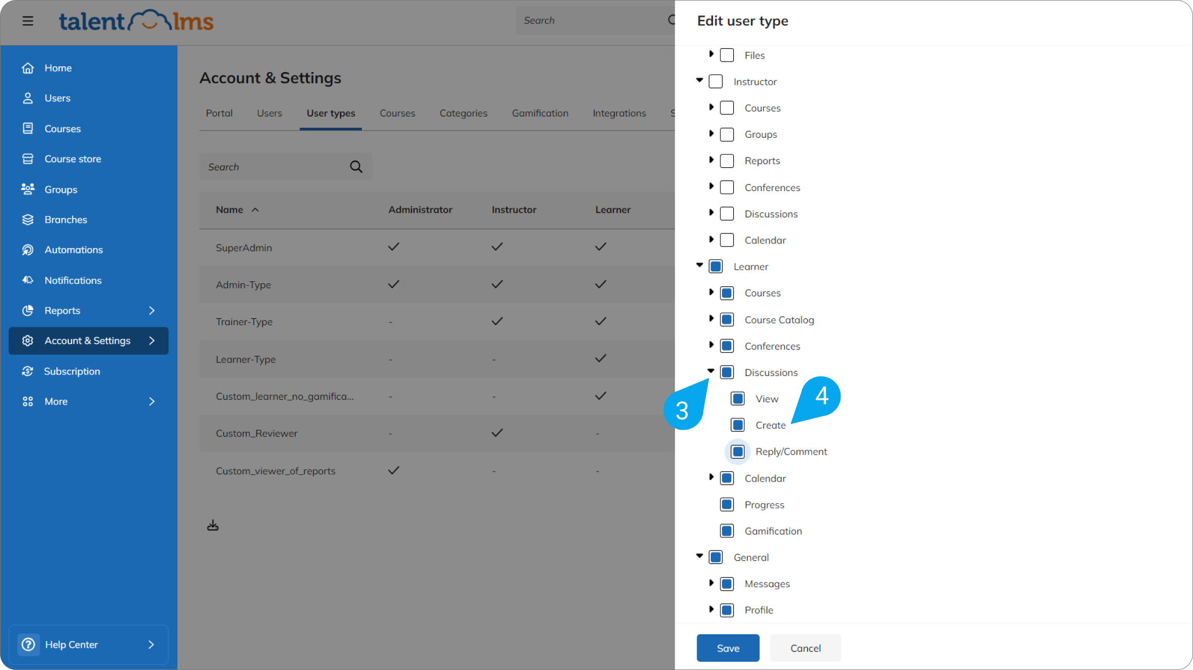The width and height of the screenshot is (1193, 670).
Task: Click the Courses sidebar icon
Action: pos(28,128)
